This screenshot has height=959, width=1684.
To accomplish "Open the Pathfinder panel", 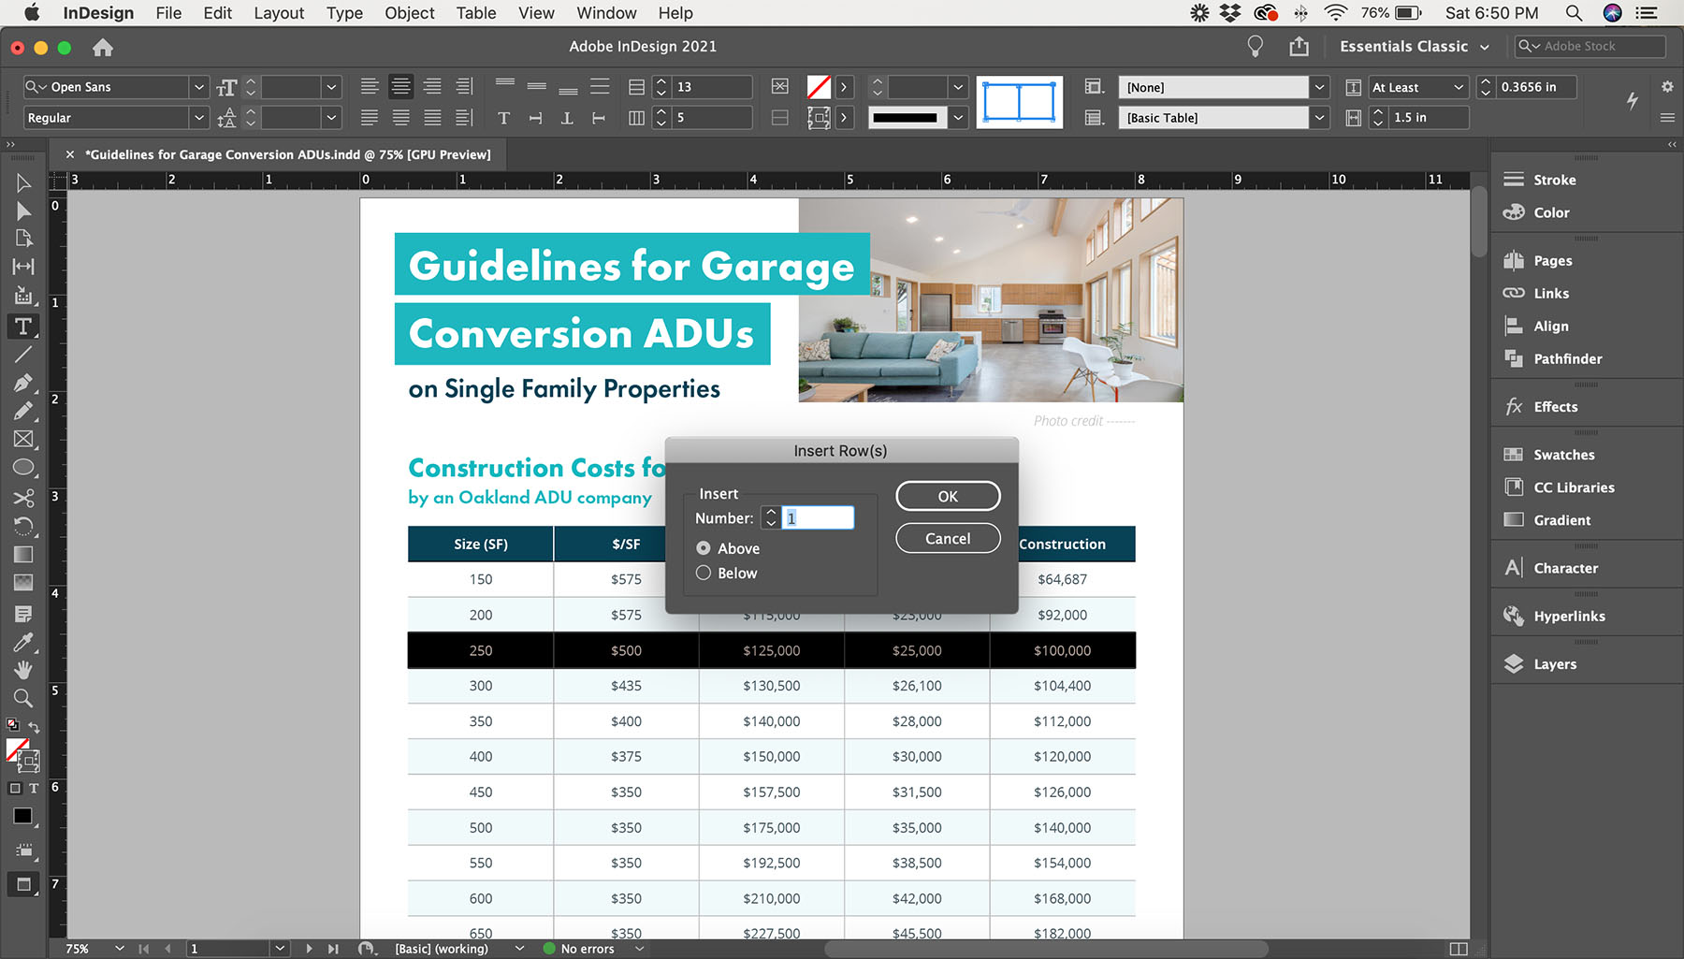I will click(x=1567, y=359).
